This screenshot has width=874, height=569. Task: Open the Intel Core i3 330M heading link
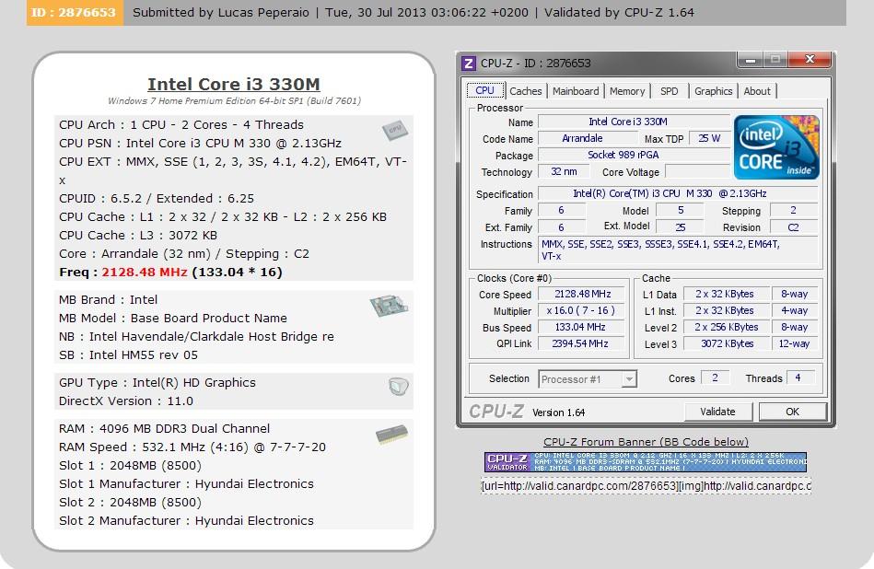(234, 85)
